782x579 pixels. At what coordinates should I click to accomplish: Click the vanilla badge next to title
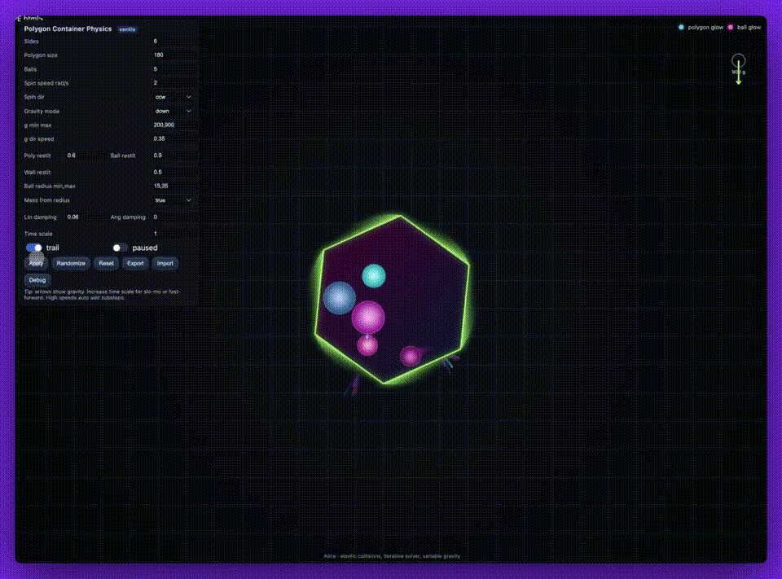tap(127, 29)
